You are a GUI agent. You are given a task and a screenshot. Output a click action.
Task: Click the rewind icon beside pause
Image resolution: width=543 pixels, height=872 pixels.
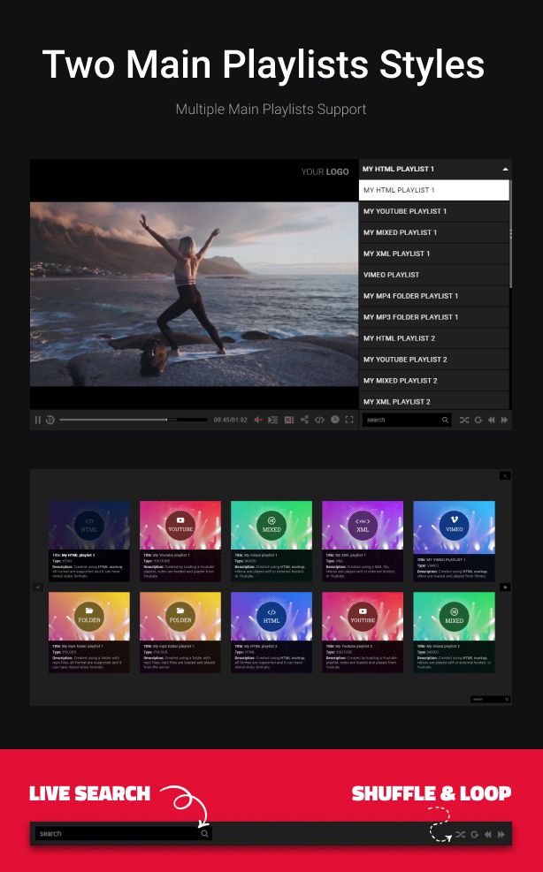(50, 420)
